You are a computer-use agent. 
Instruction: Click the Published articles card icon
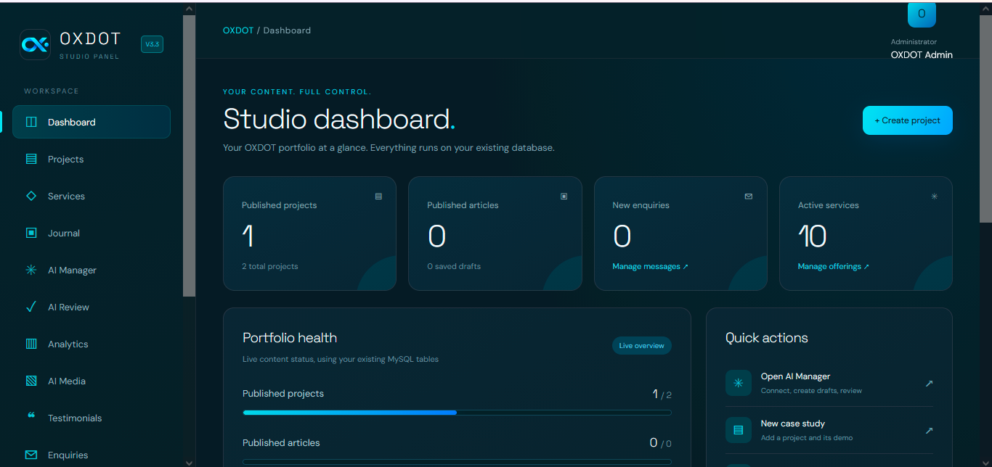tap(564, 196)
